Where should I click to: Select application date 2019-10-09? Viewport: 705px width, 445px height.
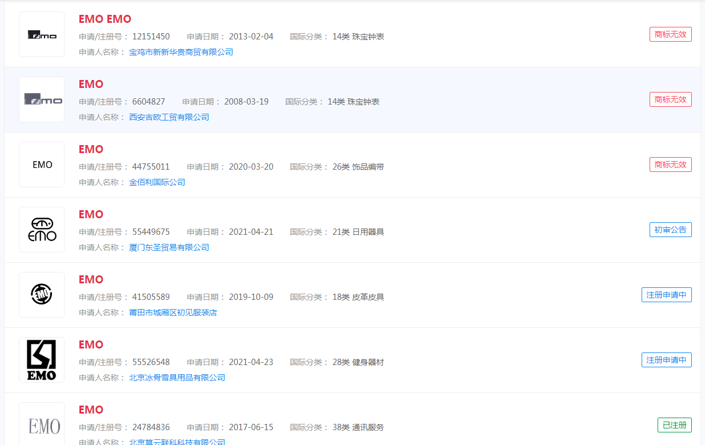tap(251, 297)
